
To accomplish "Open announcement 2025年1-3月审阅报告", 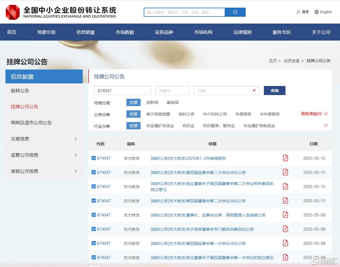I will (x=188, y=158).
